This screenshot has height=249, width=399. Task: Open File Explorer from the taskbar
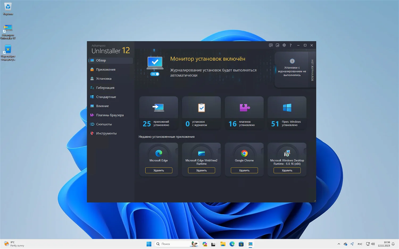pyautogui.click(x=223, y=244)
